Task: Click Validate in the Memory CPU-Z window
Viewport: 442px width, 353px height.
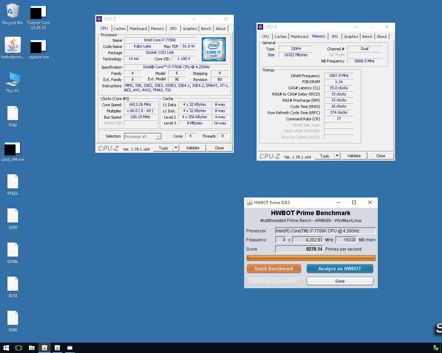Action: tap(354, 156)
